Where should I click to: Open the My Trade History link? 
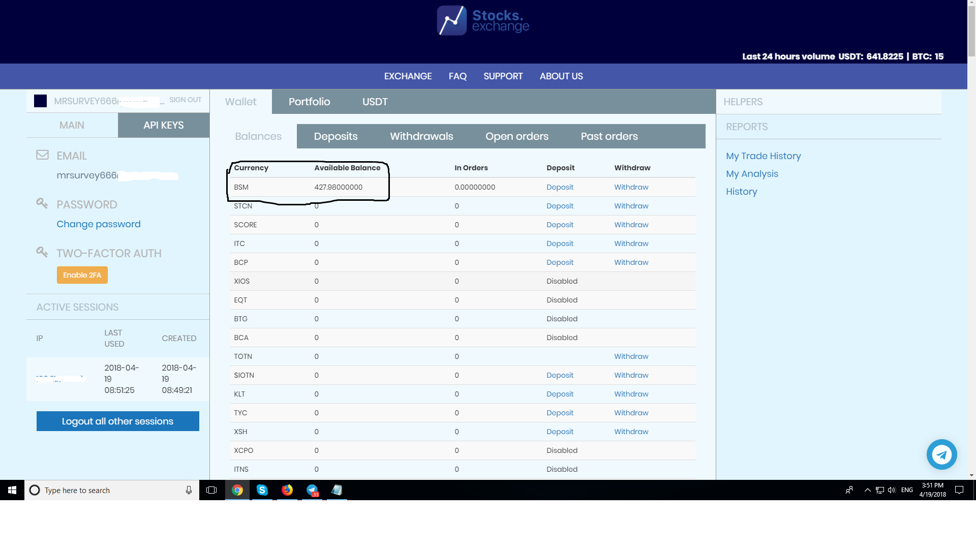tap(763, 156)
